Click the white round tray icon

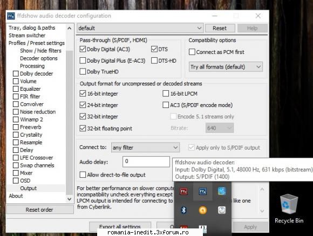222,210
